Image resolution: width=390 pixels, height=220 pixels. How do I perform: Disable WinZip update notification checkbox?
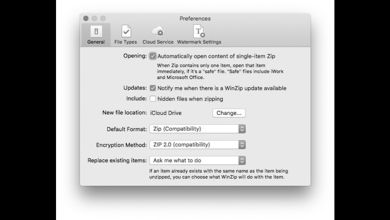coord(153,88)
